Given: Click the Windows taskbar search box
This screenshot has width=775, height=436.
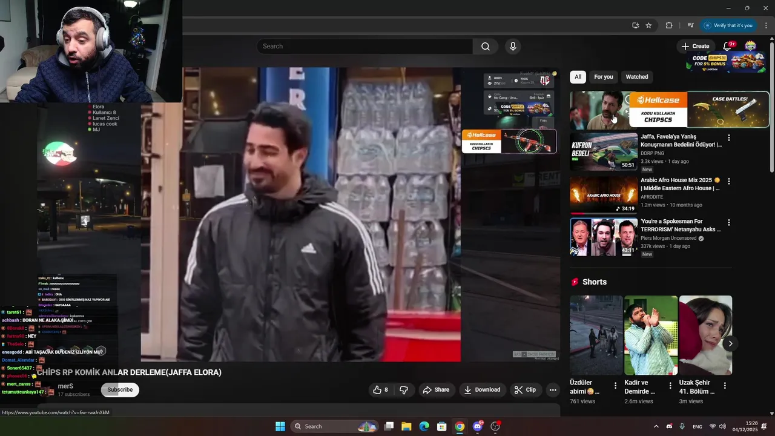Looking at the screenshot, I should [334, 426].
